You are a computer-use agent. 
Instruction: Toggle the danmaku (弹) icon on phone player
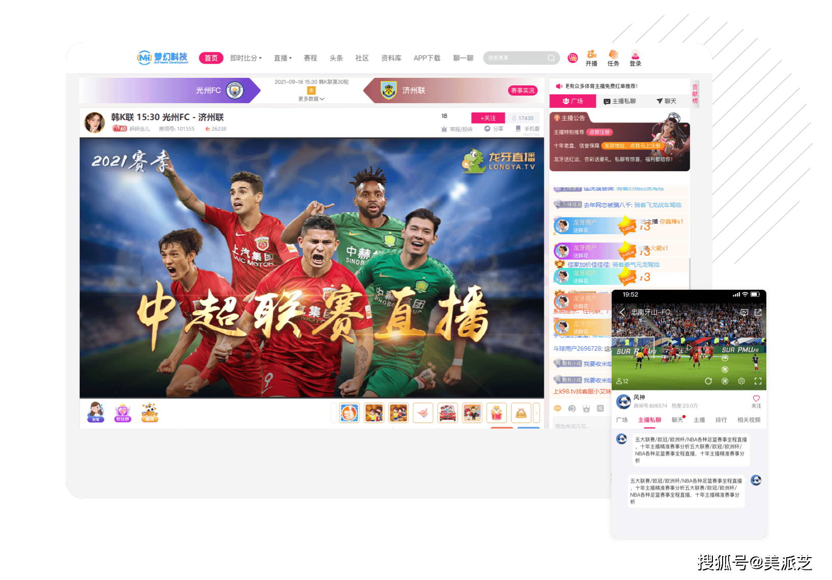coord(725,381)
